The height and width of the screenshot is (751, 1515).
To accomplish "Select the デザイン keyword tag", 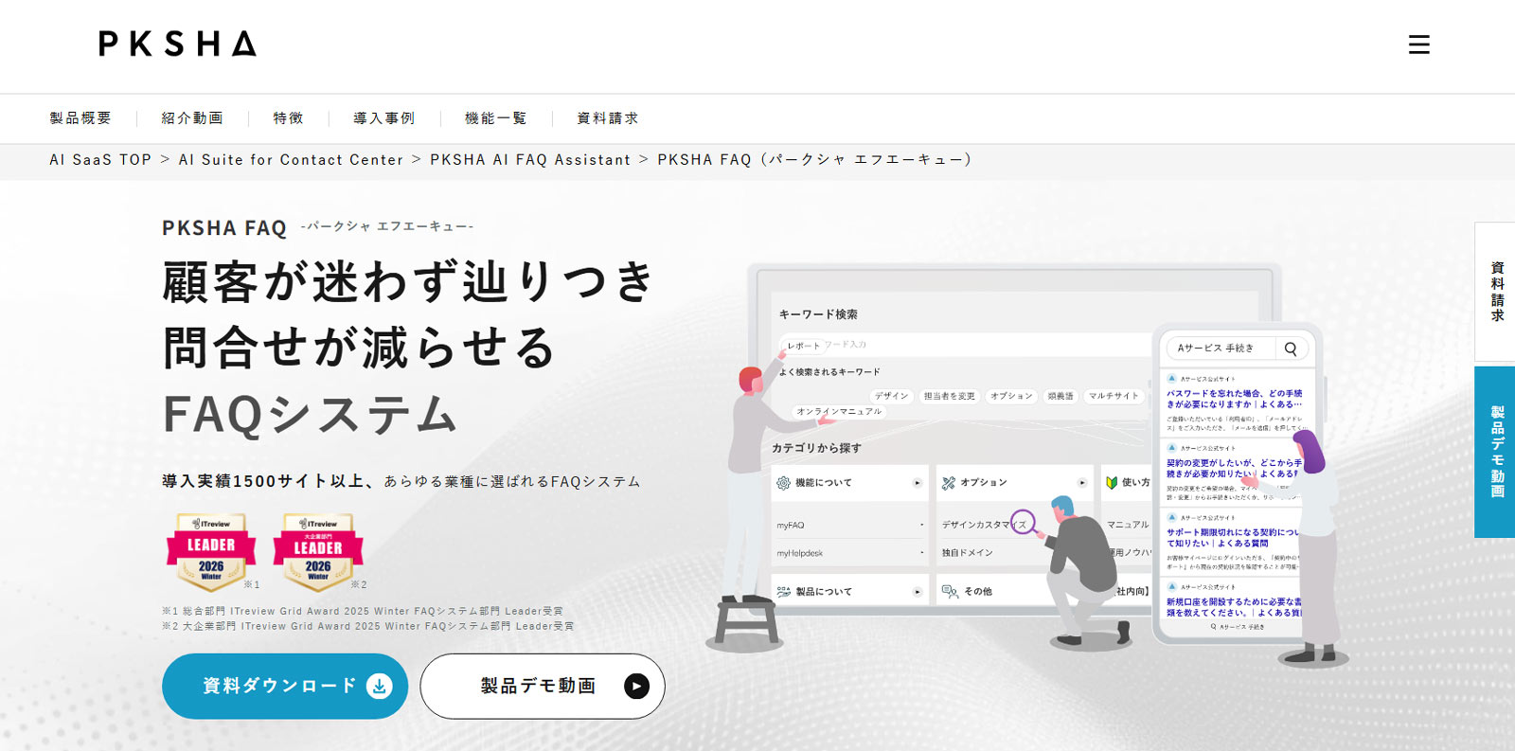I will [x=891, y=396].
